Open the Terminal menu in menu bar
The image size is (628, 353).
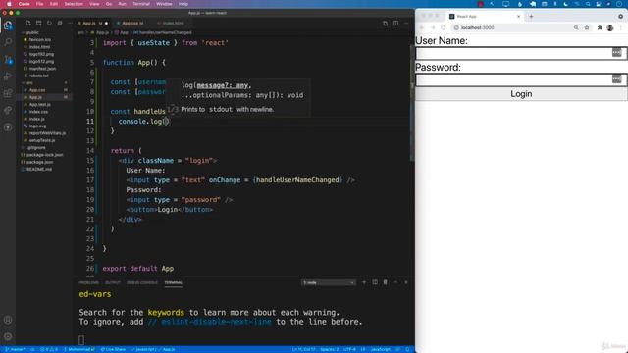141,4
